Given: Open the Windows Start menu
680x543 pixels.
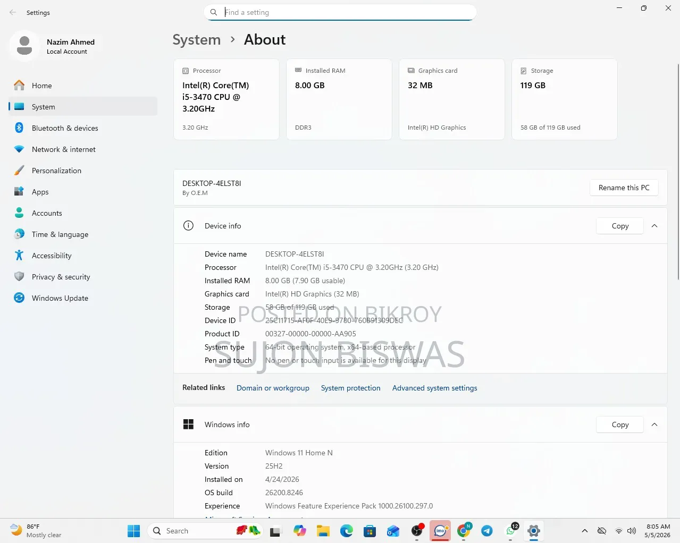Looking at the screenshot, I should coord(133,531).
